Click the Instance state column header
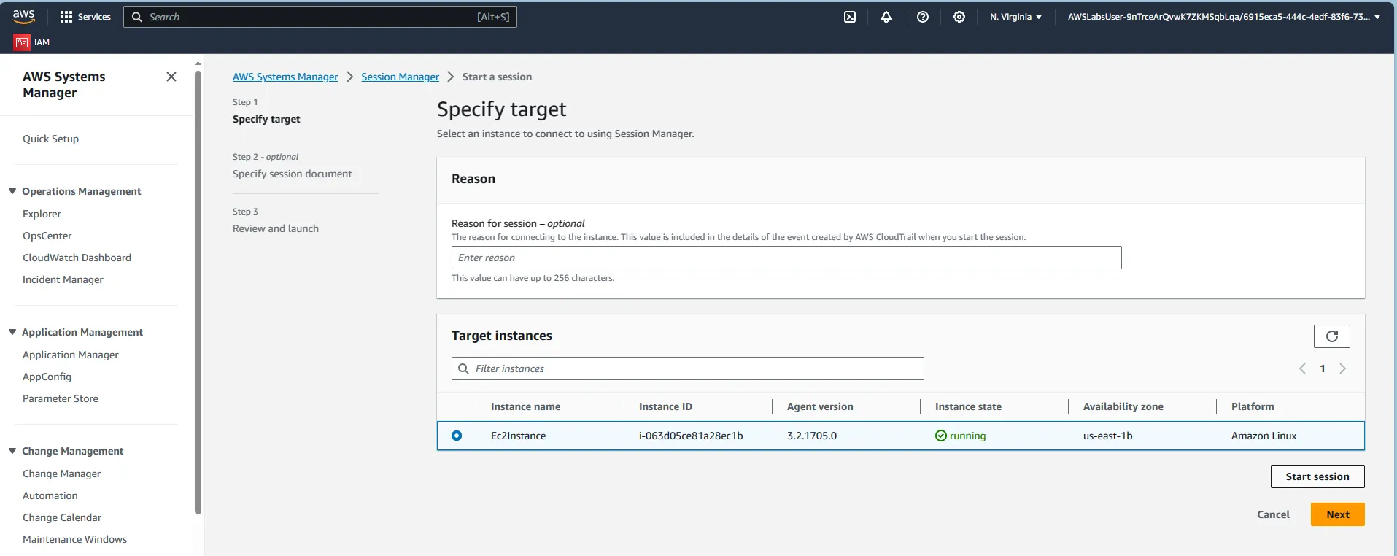The height and width of the screenshot is (556, 1397). click(968, 406)
